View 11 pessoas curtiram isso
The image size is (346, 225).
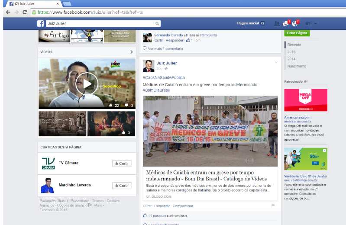pyautogui.click(x=167, y=216)
